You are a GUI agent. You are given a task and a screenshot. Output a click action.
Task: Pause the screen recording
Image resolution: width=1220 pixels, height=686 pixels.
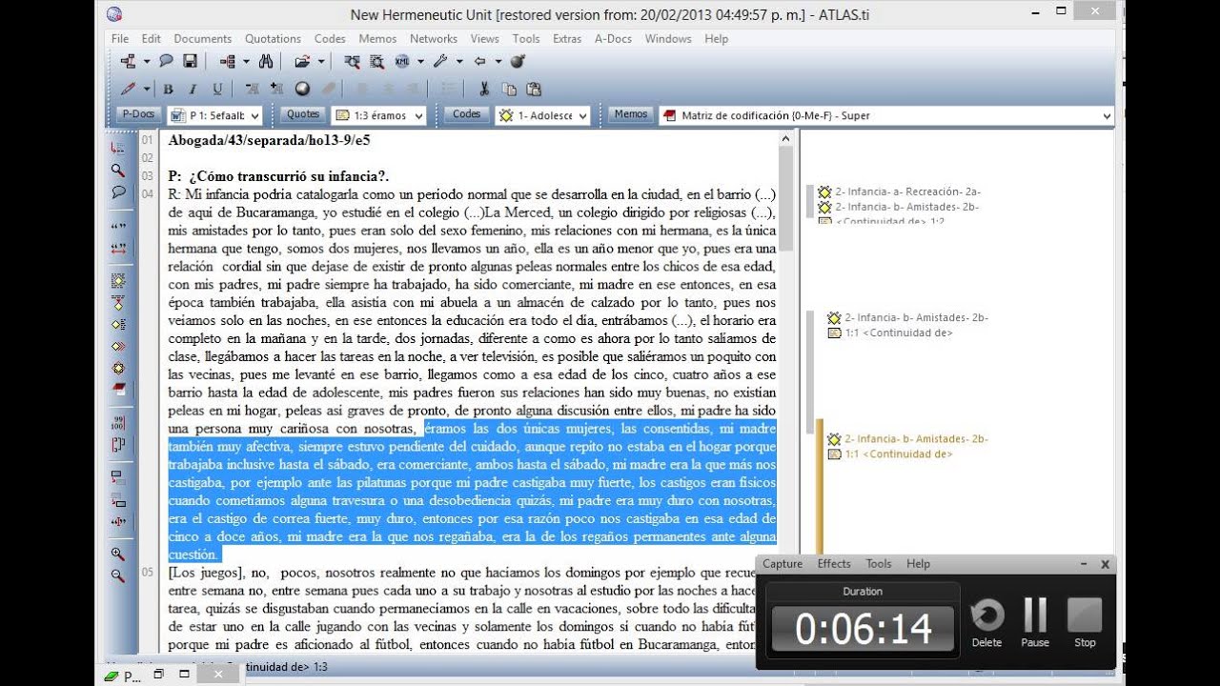pyautogui.click(x=1035, y=622)
